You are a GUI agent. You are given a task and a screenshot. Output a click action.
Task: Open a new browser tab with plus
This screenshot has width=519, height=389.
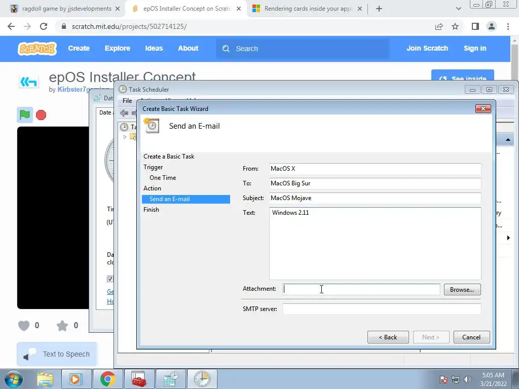[379, 9]
